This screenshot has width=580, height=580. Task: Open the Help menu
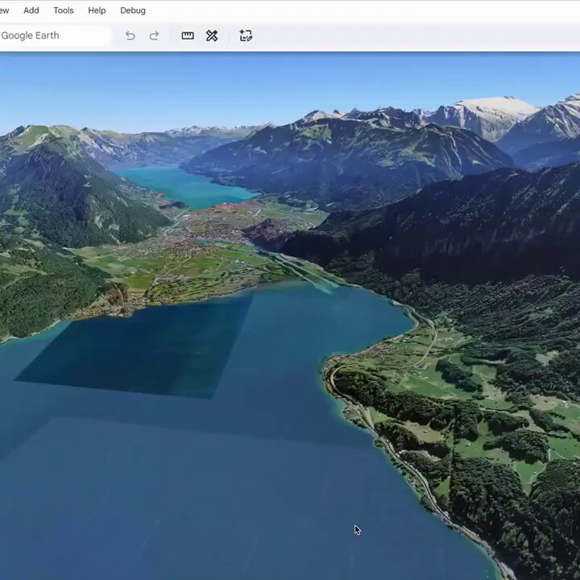point(97,10)
